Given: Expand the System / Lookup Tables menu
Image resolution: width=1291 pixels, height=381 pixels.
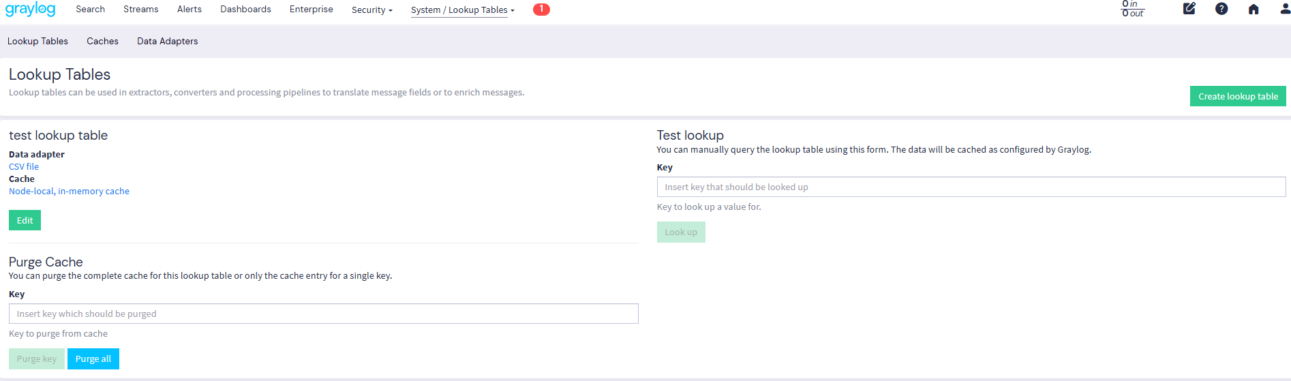Looking at the screenshot, I should click(x=462, y=10).
